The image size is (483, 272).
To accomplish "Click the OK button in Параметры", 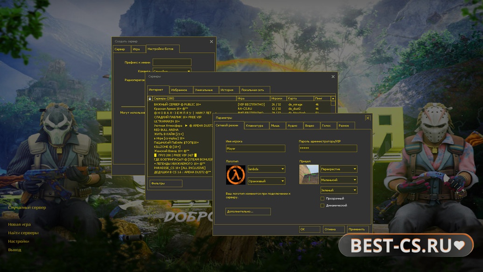I will pyautogui.click(x=309, y=229).
